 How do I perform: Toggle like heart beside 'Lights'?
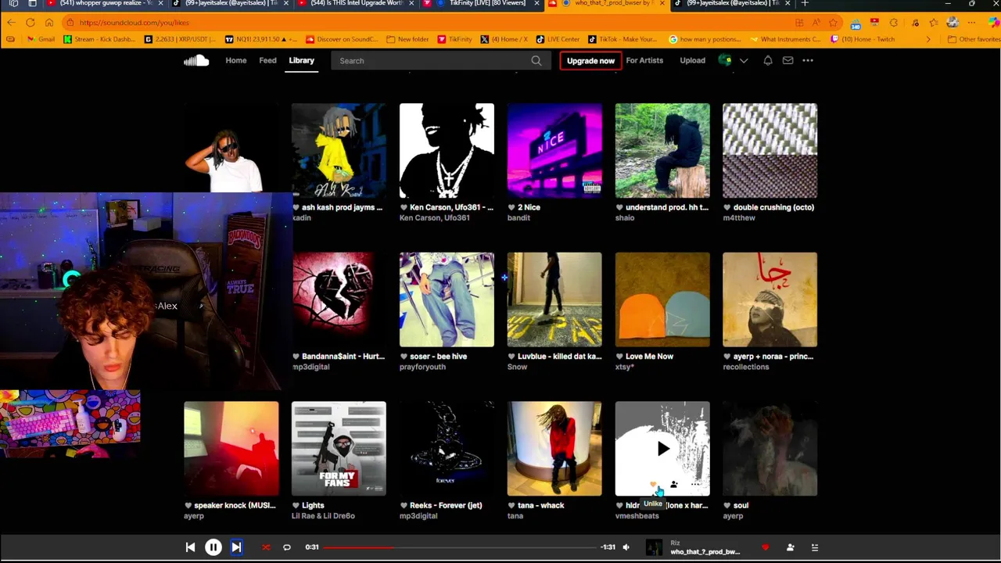click(296, 506)
